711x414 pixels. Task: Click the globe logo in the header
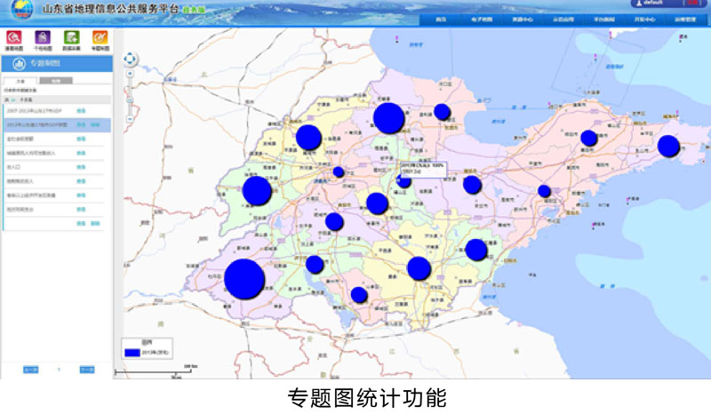pyautogui.click(x=21, y=10)
